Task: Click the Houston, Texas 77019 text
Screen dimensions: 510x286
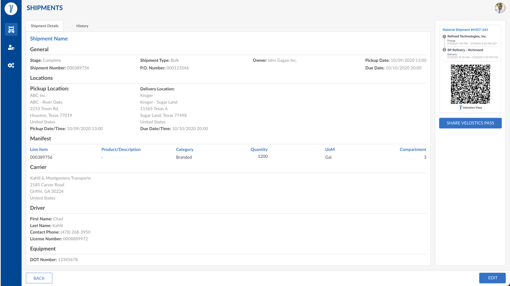Action: (x=51, y=115)
